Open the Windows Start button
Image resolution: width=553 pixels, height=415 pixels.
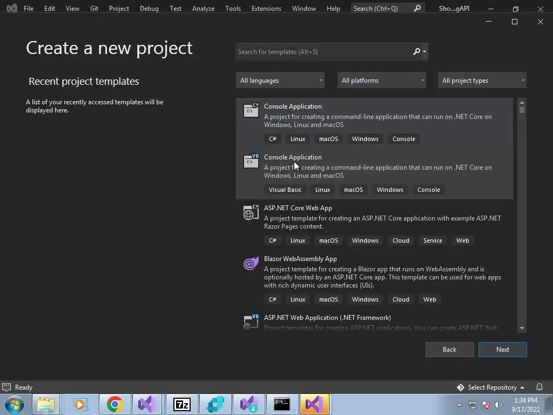(15, 404)
